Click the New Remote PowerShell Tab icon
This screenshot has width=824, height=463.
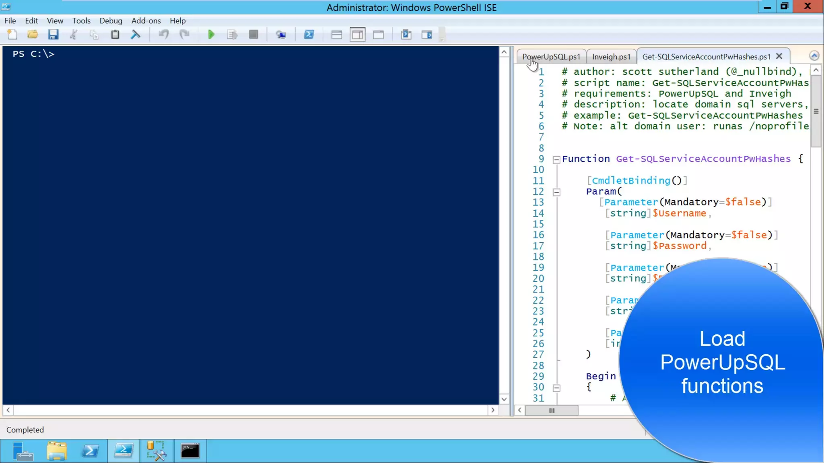[x=281, y=35]
